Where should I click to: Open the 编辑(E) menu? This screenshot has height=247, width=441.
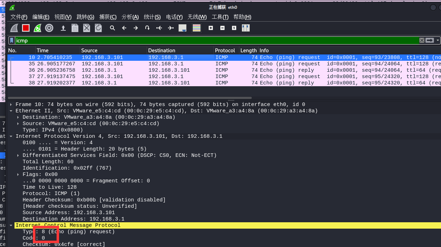click(x=41, y=17)
